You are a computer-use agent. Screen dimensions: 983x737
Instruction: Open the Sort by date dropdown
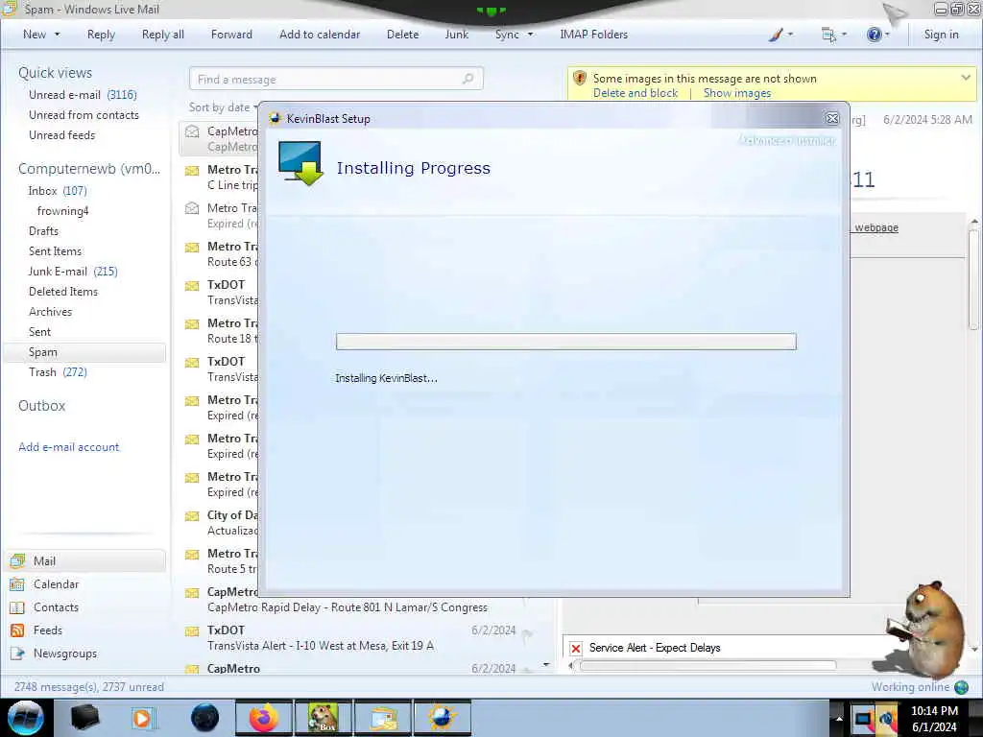coord(223,107)
